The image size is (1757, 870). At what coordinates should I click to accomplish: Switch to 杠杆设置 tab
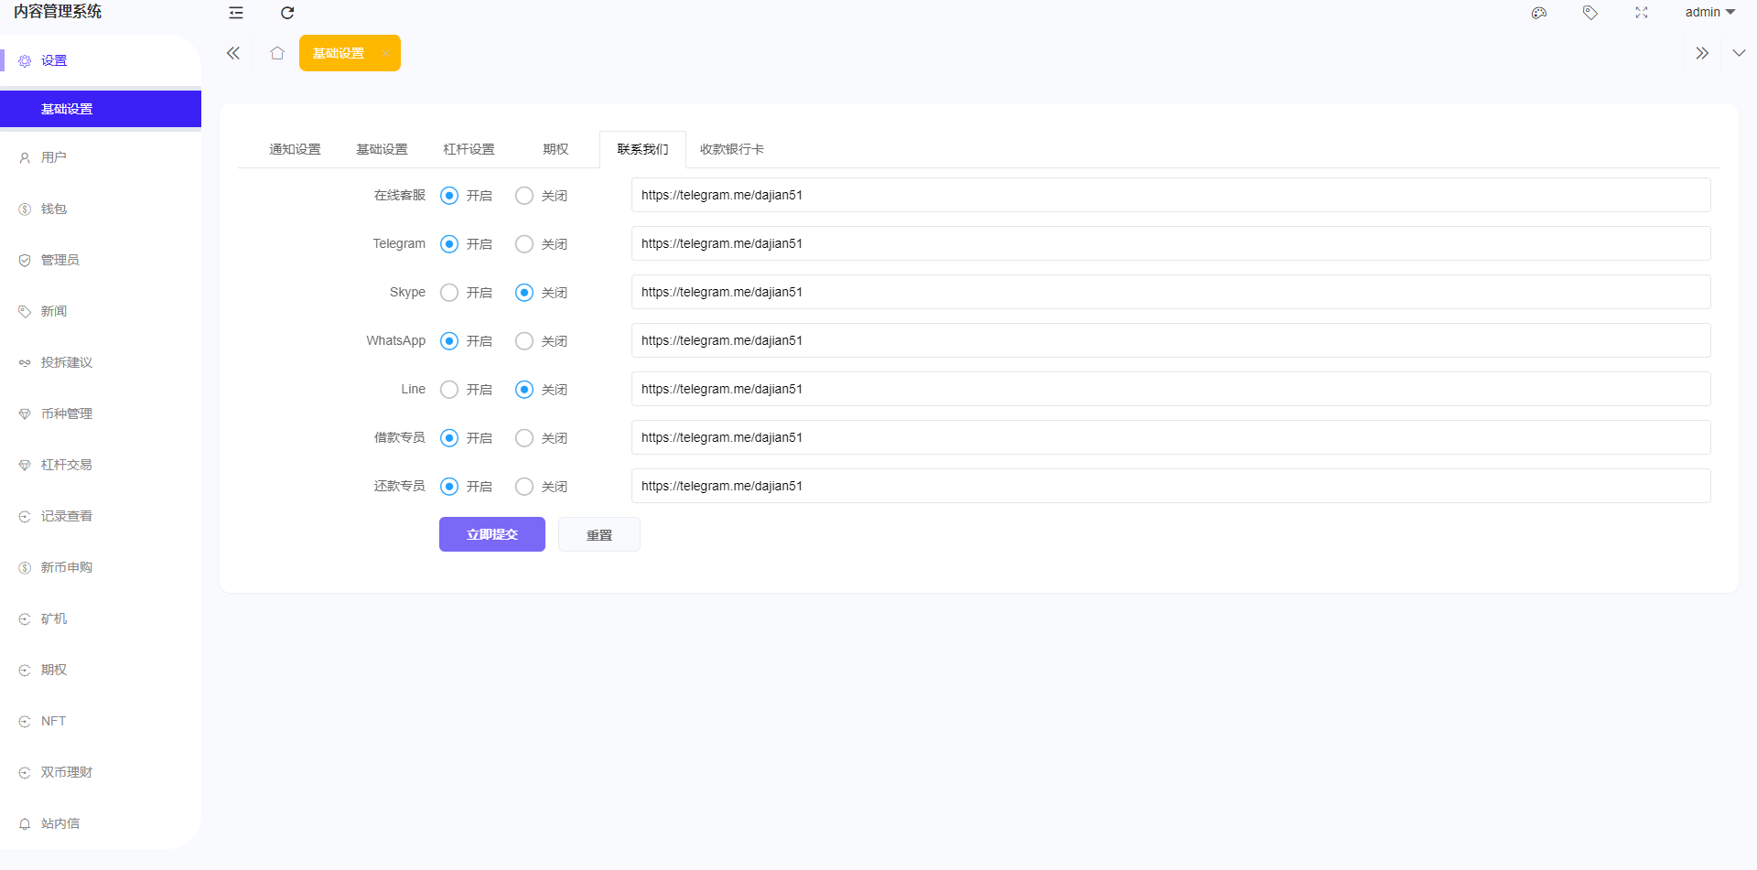pos(469,149)
